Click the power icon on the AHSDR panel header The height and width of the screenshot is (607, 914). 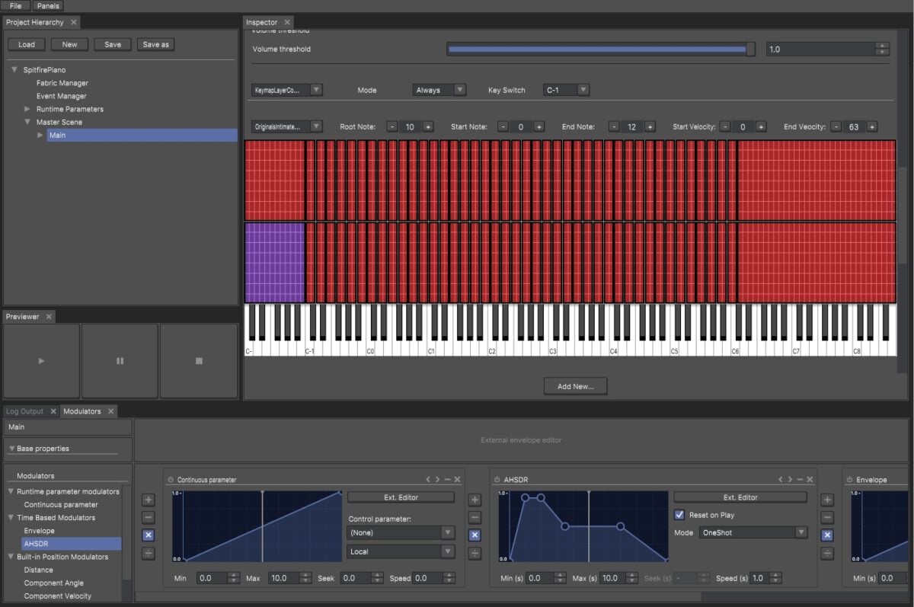point(496,479)
